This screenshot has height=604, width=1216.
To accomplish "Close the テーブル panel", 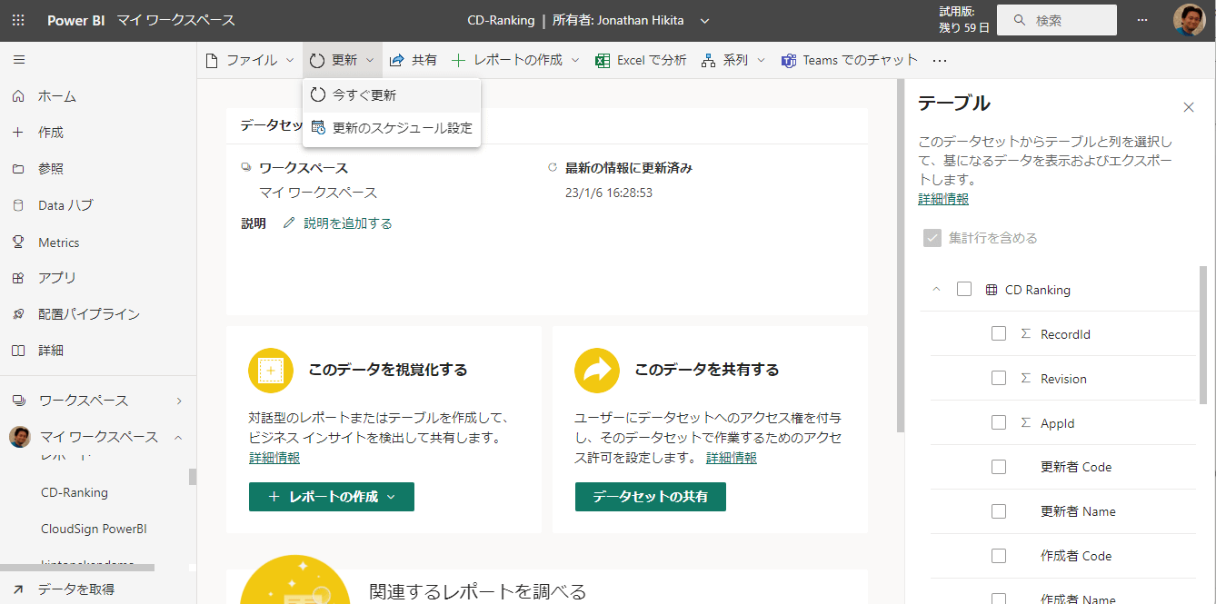I will tap(1189, 107).
